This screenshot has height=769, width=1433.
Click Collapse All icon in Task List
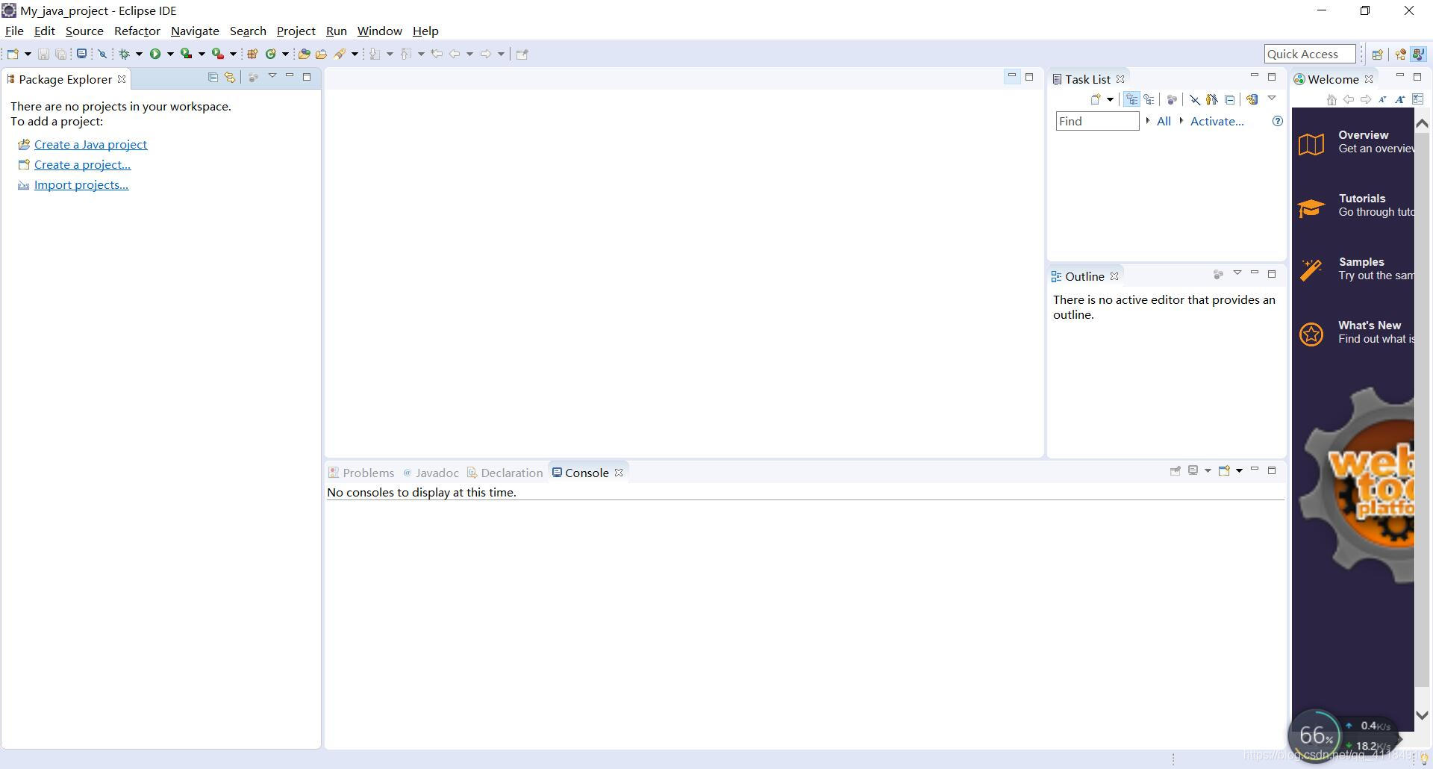click(x=1230, y=99)
